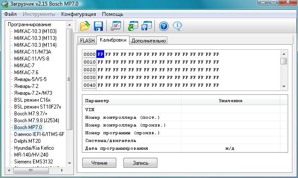
Task: Select Daewoo IEFI-6/ITMS-6F in tree
Action: tap(39, 134)
